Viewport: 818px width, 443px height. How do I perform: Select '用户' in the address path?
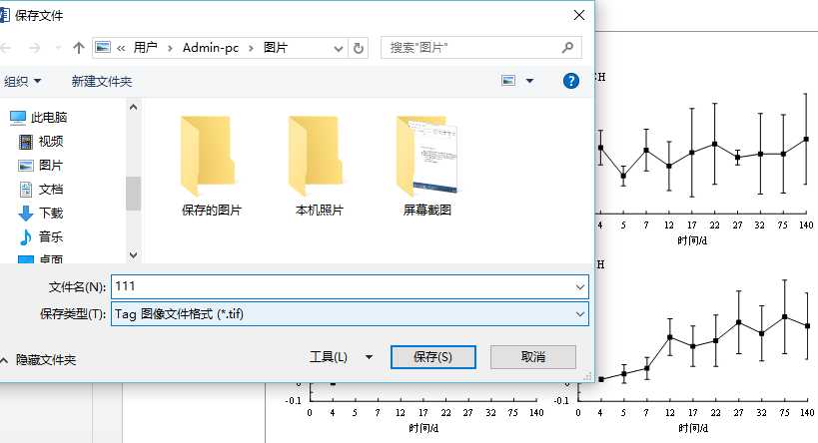point(145,48)
